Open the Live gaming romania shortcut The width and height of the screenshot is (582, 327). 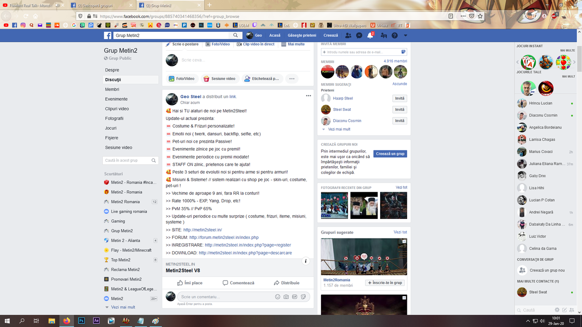129,212
